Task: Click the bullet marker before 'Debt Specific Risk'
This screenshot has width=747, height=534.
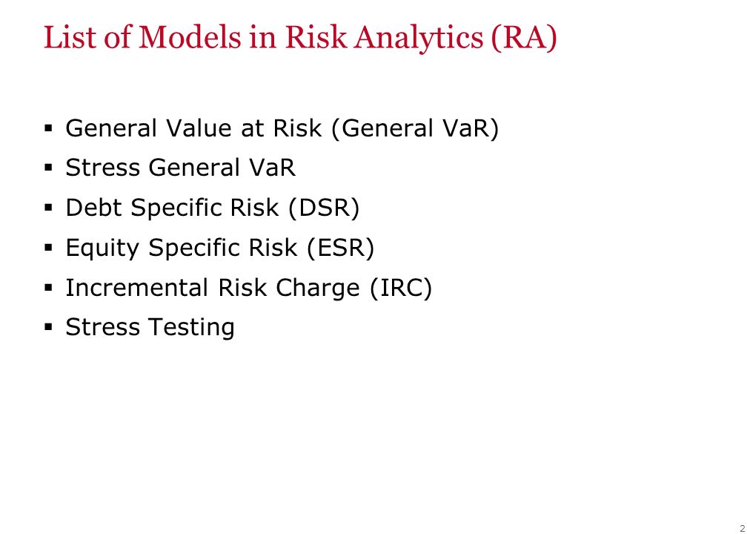Action: [x=48, y=208]
